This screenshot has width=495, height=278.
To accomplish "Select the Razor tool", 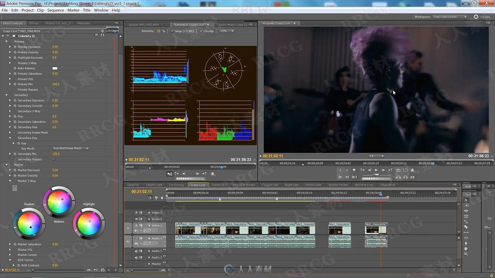I will 466,227.
